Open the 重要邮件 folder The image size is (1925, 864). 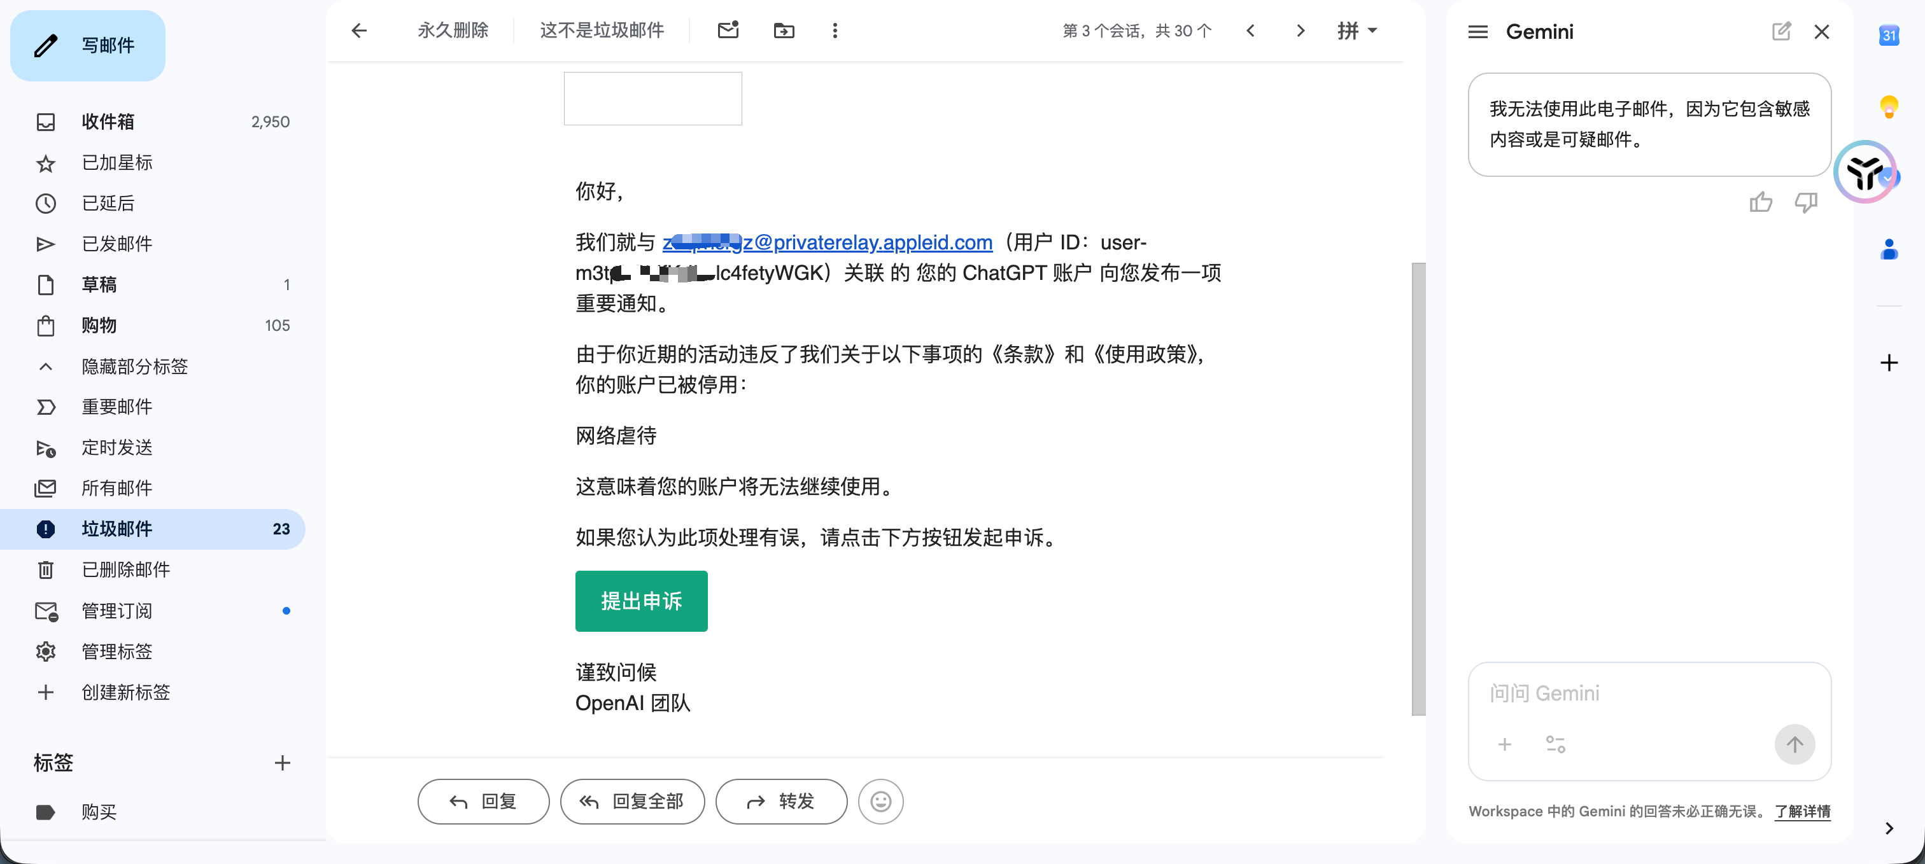click(152, 407)
